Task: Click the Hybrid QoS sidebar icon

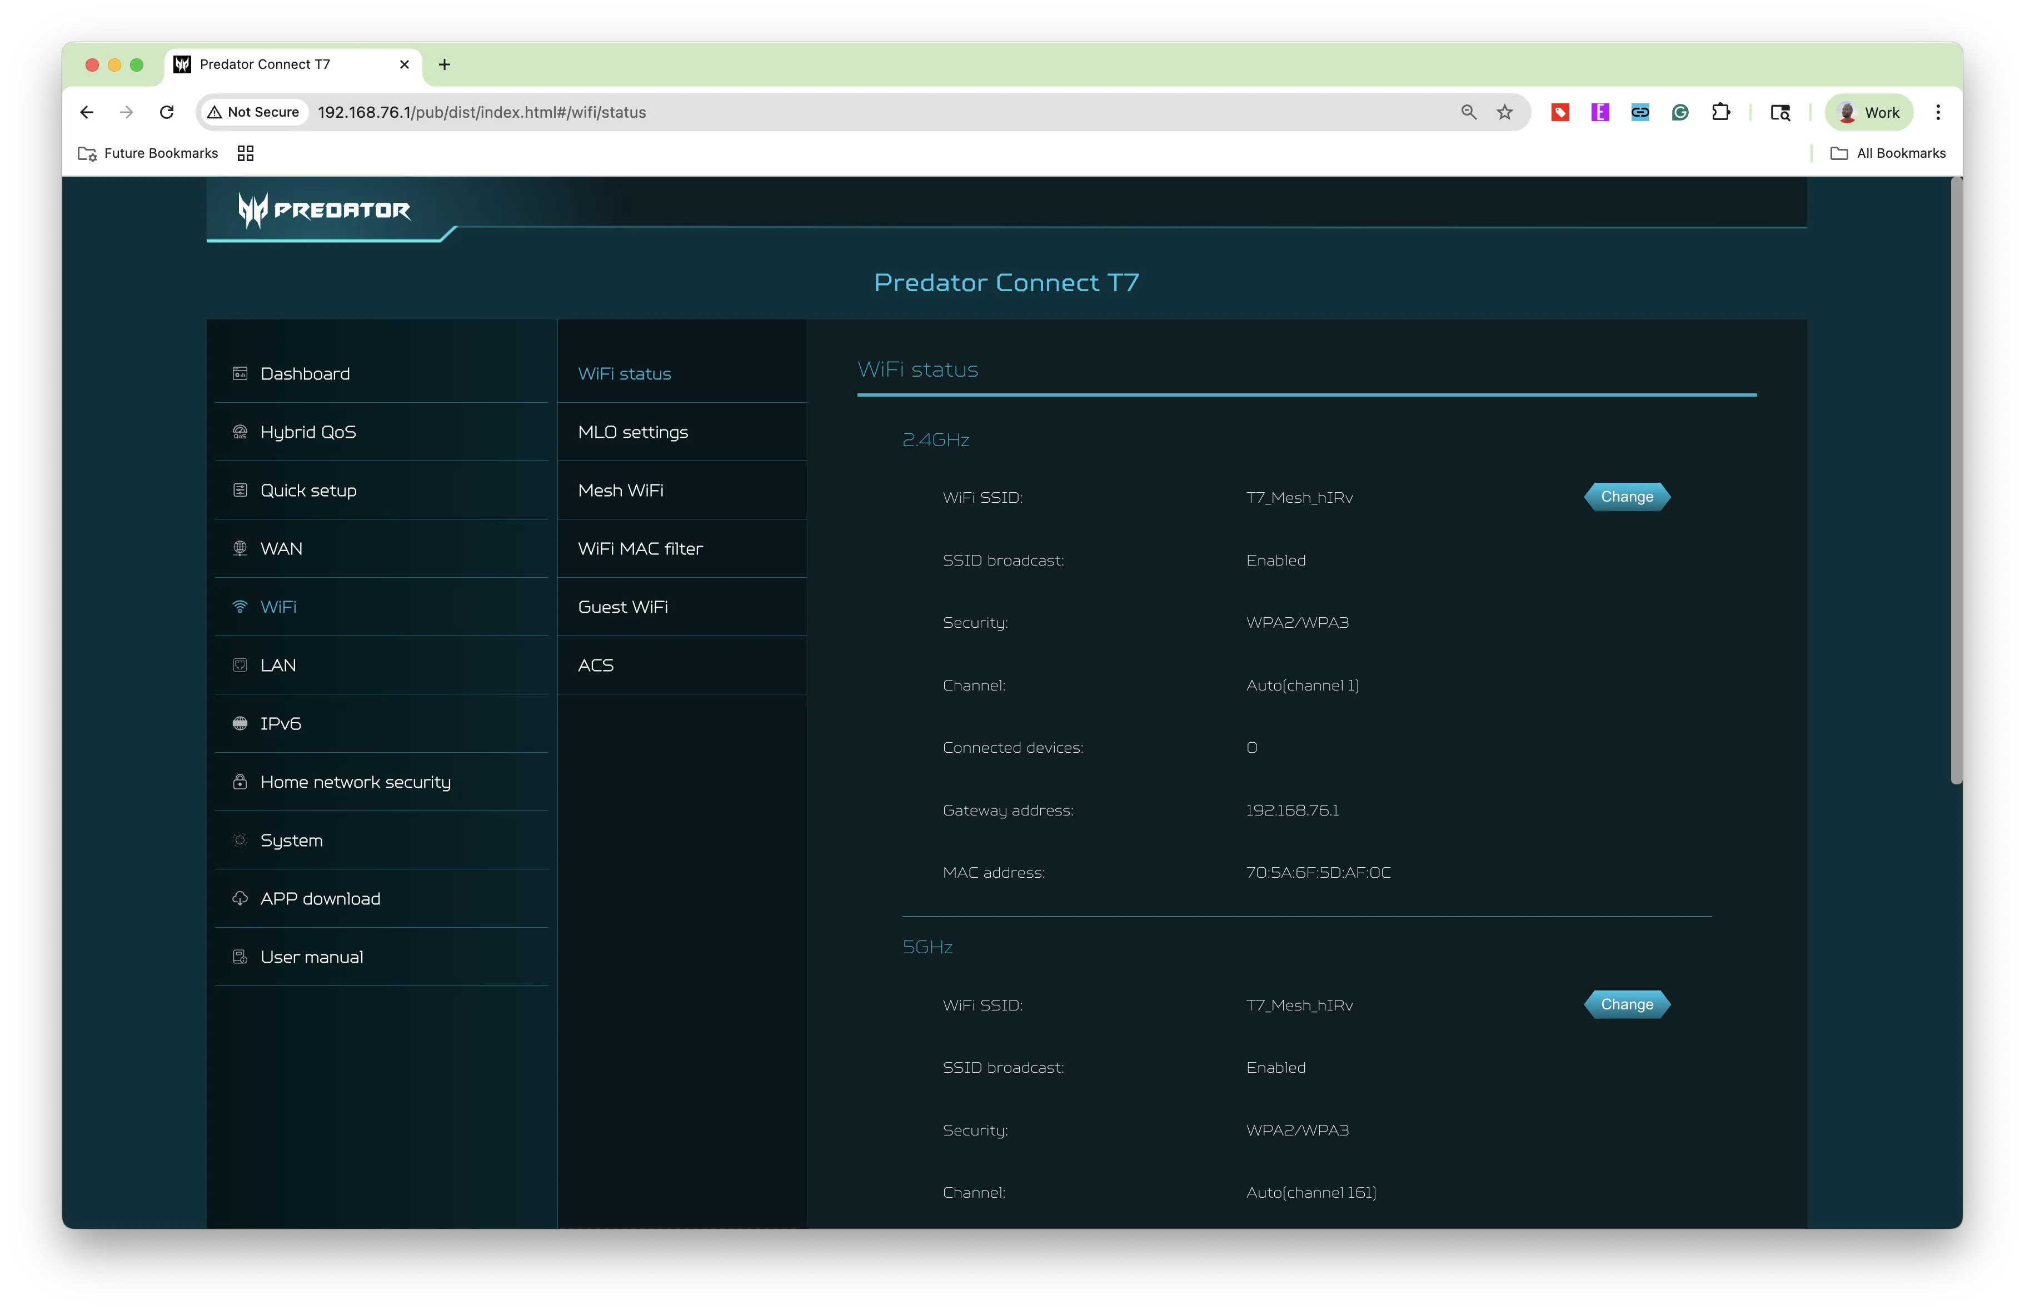Action: tap(240, 432)
